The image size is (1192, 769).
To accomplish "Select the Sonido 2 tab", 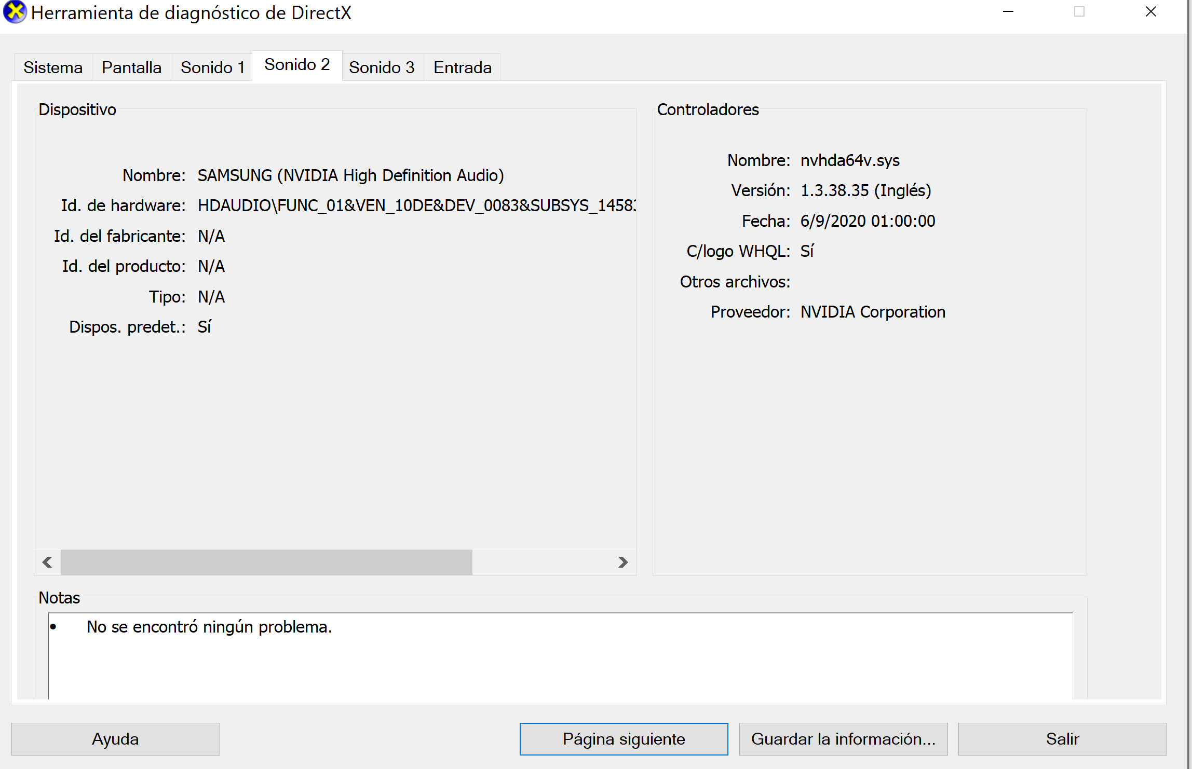I will [x=297, y=65].
